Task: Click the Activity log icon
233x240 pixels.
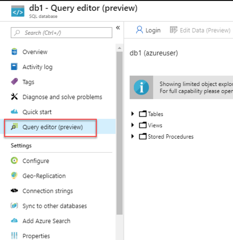Action: [14, 67]
